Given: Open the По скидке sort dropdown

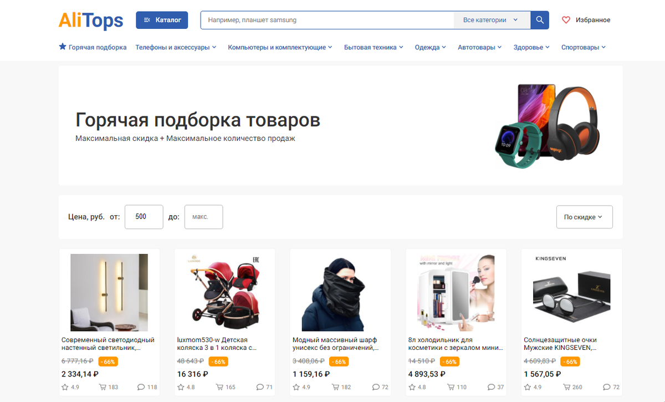Looking at the screenshot, I should tap(584, 217).
